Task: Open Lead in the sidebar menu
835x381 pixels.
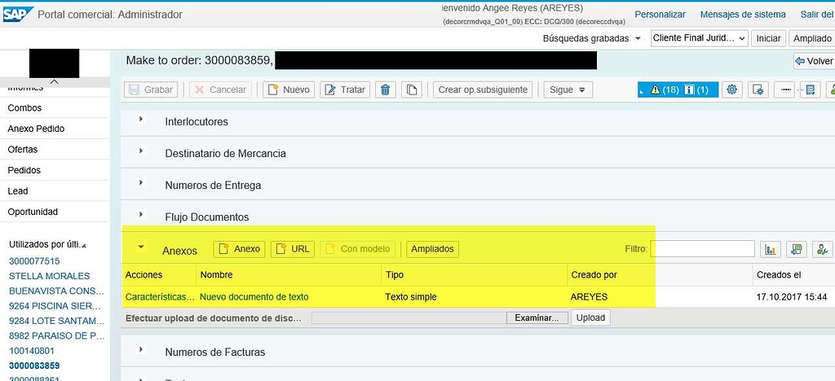Action: 18,190
